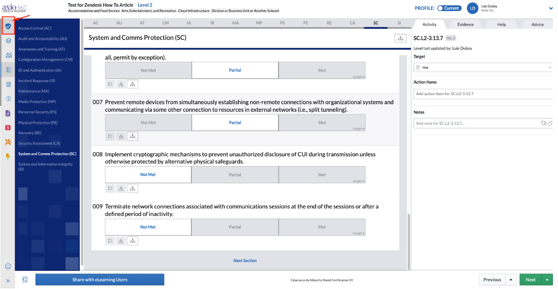This screenshot has width=558, height=289.
Task: Set practice 007 to Not Met
Action: pos(148,123)
